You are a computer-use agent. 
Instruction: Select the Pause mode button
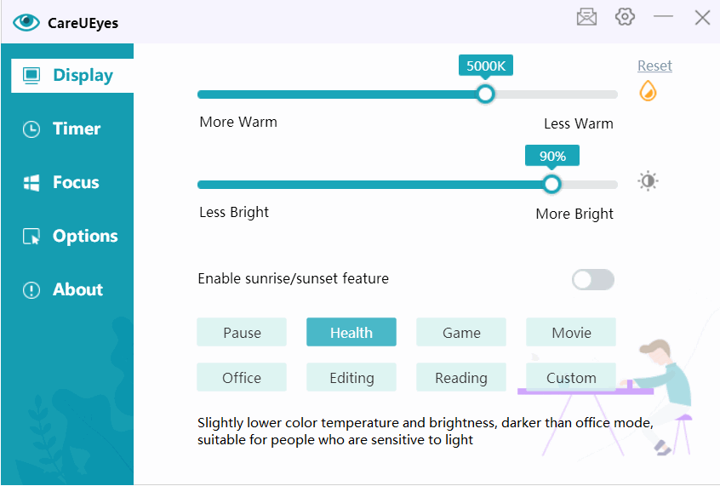coord(242,332)
